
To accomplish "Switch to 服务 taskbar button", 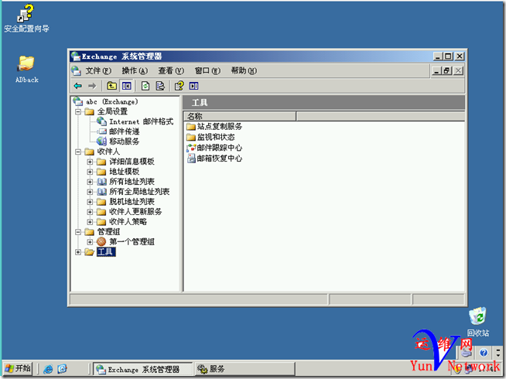I will click(x=244, y=369).
